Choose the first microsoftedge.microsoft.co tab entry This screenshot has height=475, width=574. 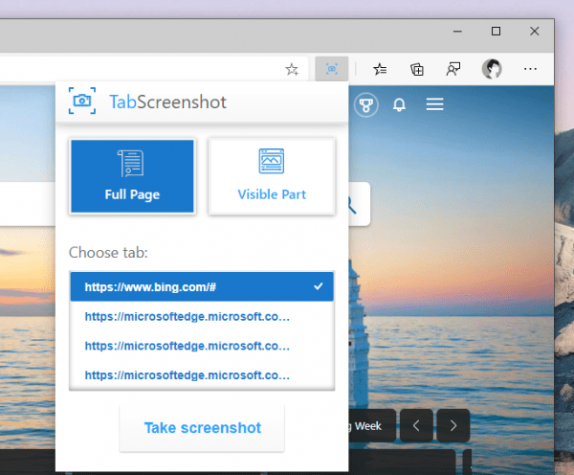202,316
